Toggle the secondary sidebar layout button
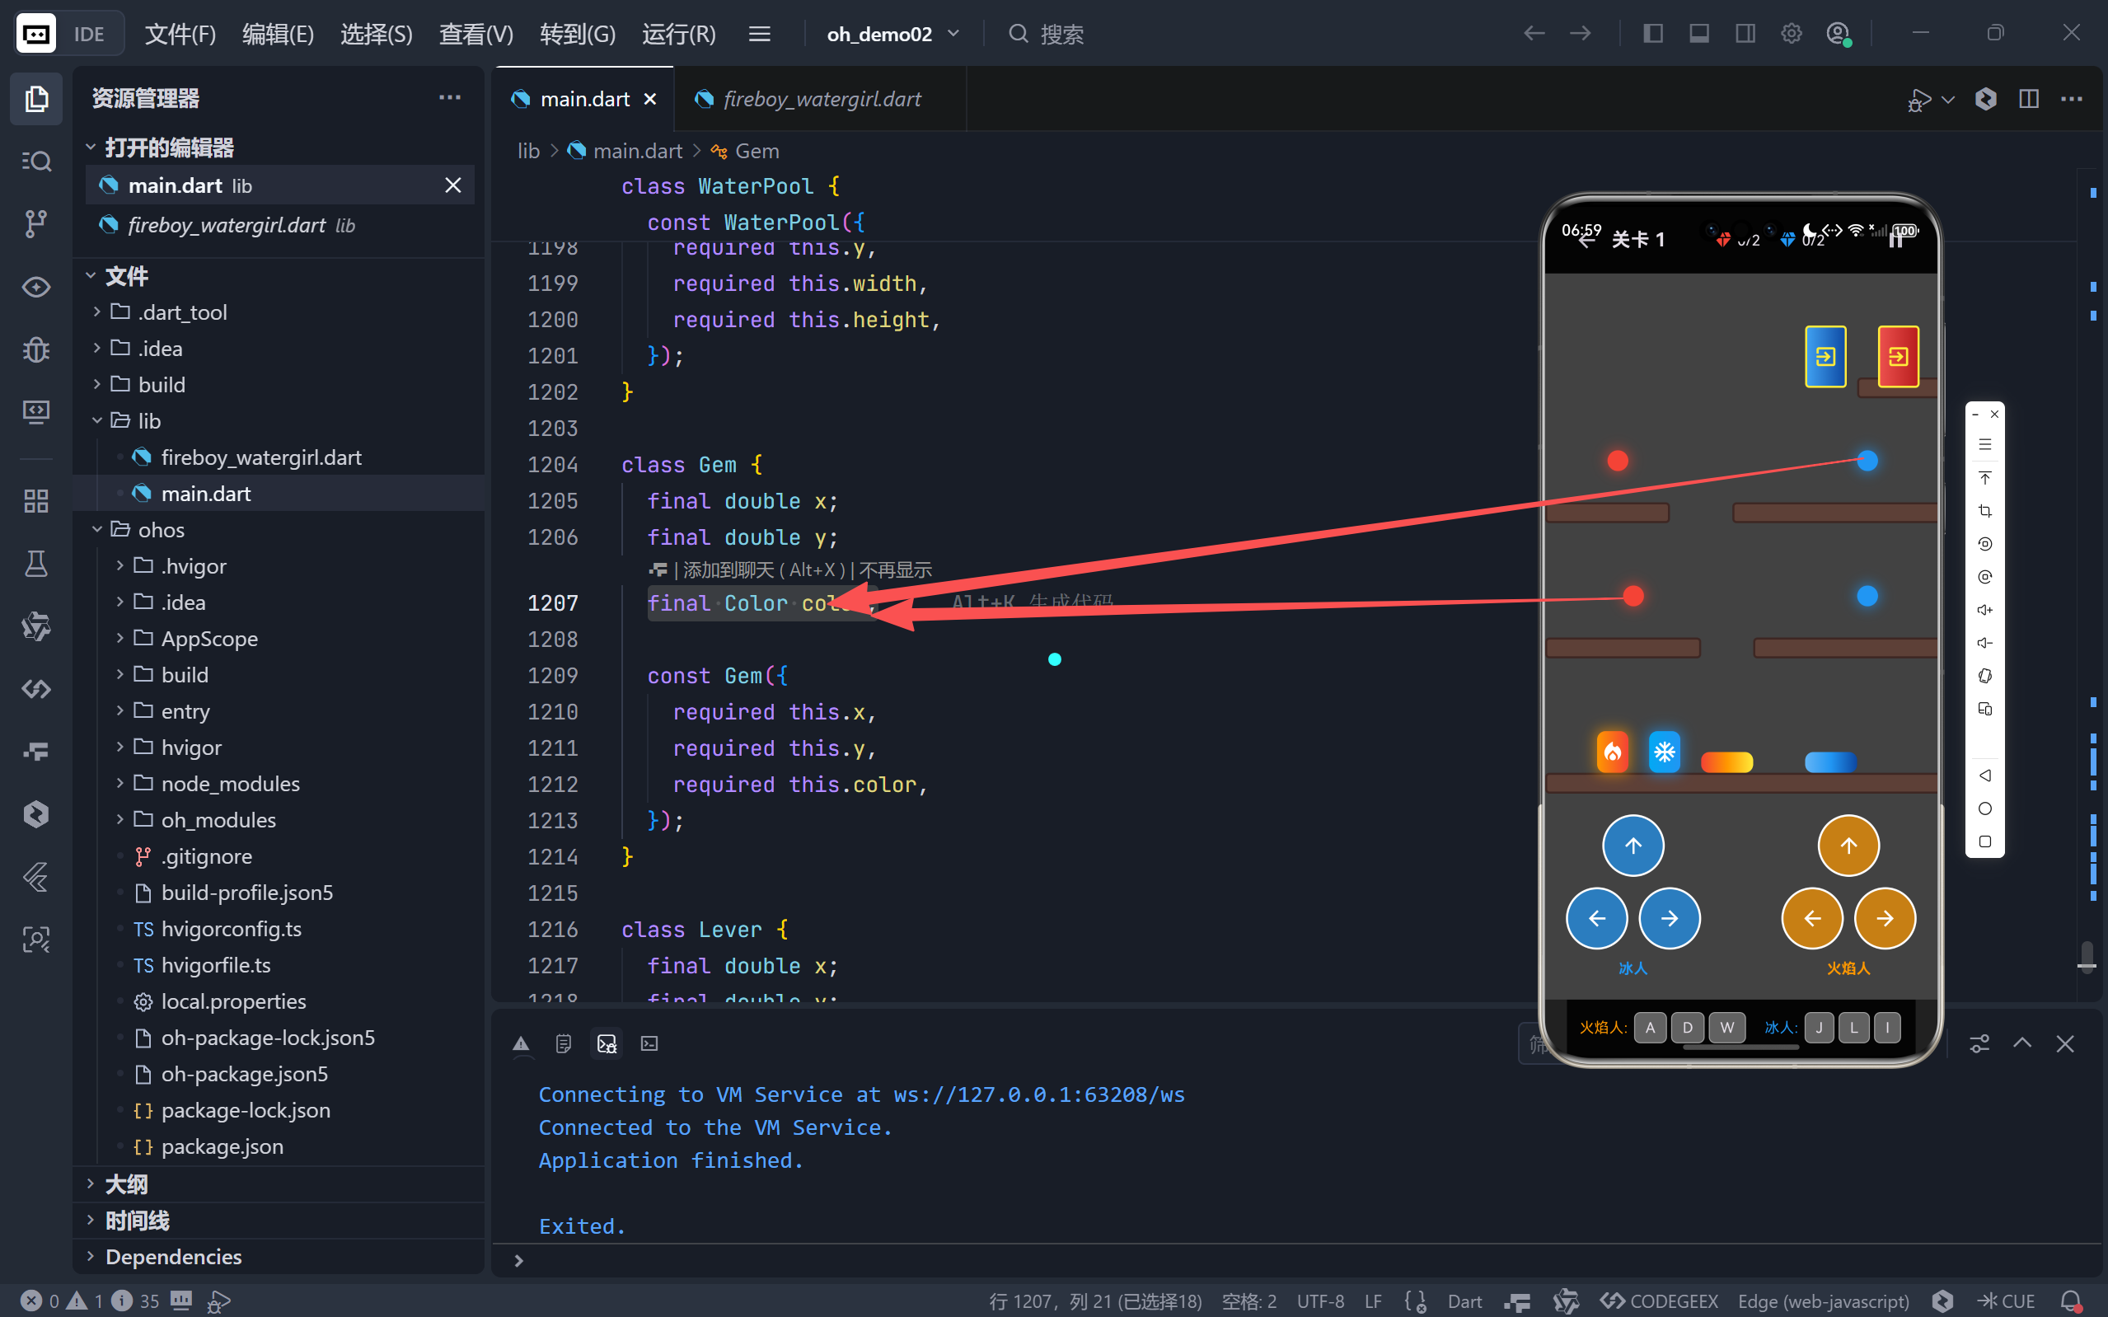Image resolution: width=2108 pixels, height=1317 pixels. 1745,34
